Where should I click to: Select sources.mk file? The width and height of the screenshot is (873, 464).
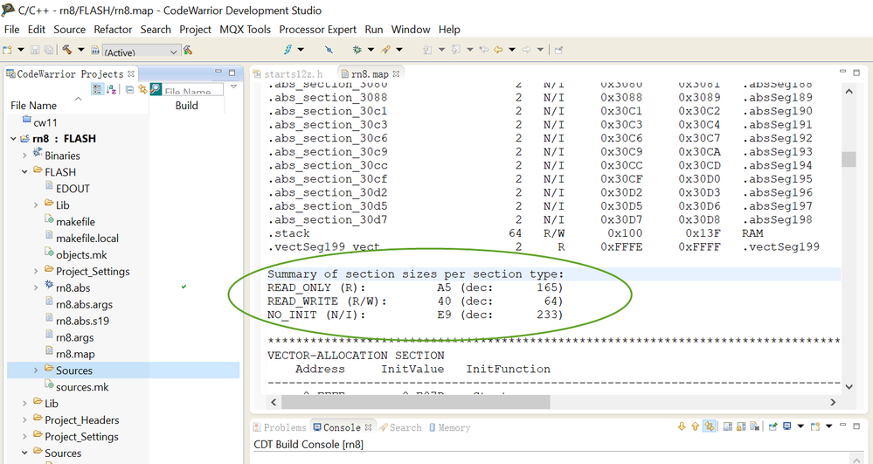pos(82,387)
